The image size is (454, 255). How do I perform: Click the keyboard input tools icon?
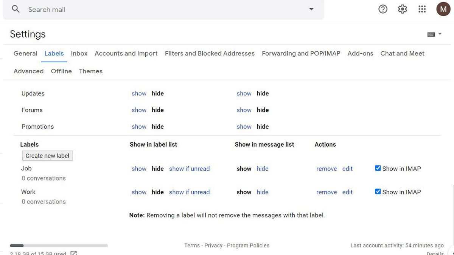click(x=431, y=34)
